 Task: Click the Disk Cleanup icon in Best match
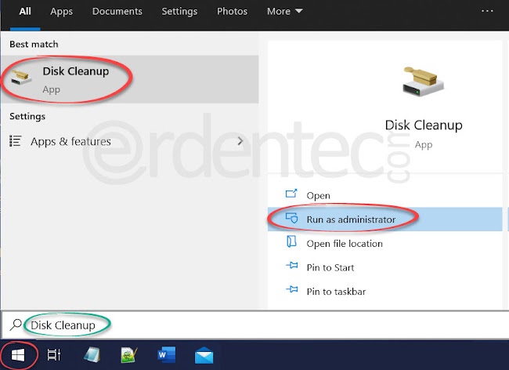(x=21, y=78)
